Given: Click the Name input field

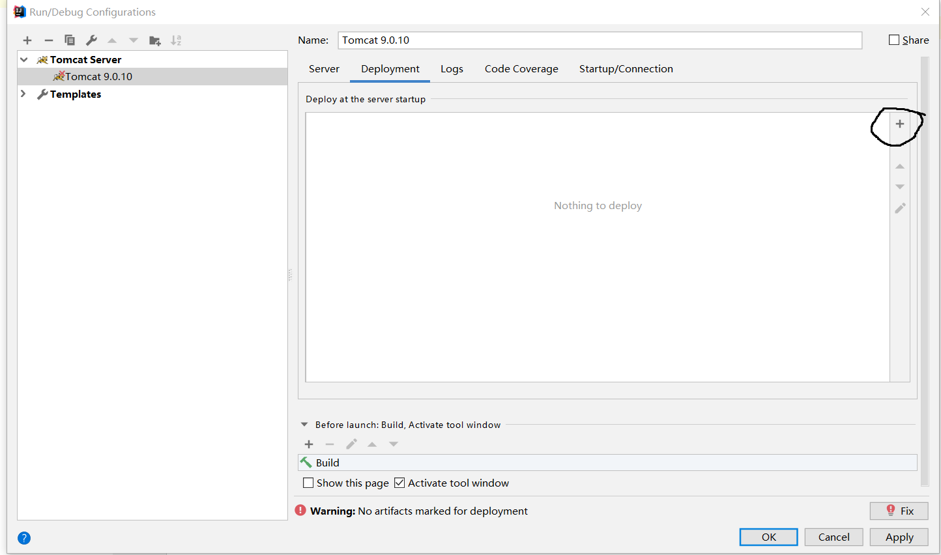Looking at the screenshot, I should [x=600, y=40].
